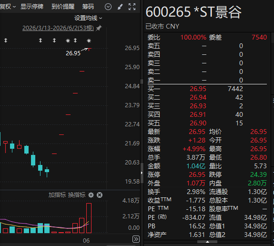Screen dimensions: 274x246
Task: Click the 流值 value 34.98亿
Action: 256,218
